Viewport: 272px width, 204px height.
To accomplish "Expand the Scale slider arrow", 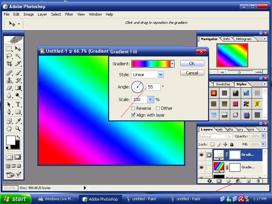I will pyautogui.click(x=151, y=100).
